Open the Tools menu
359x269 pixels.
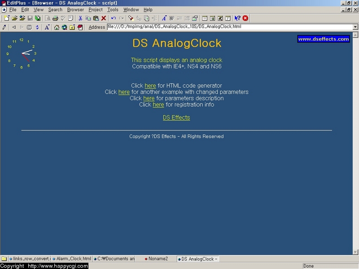(x=113, y=9)
